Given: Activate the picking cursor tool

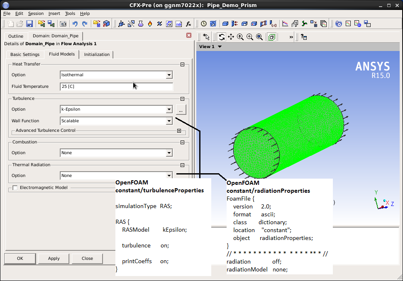Looking at the screenshot, I should (206, 37).
